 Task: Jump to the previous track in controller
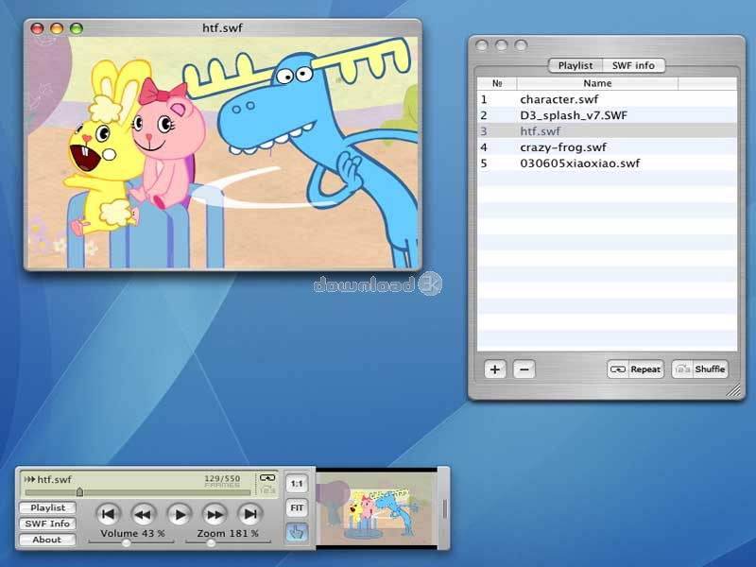(108, 514)
